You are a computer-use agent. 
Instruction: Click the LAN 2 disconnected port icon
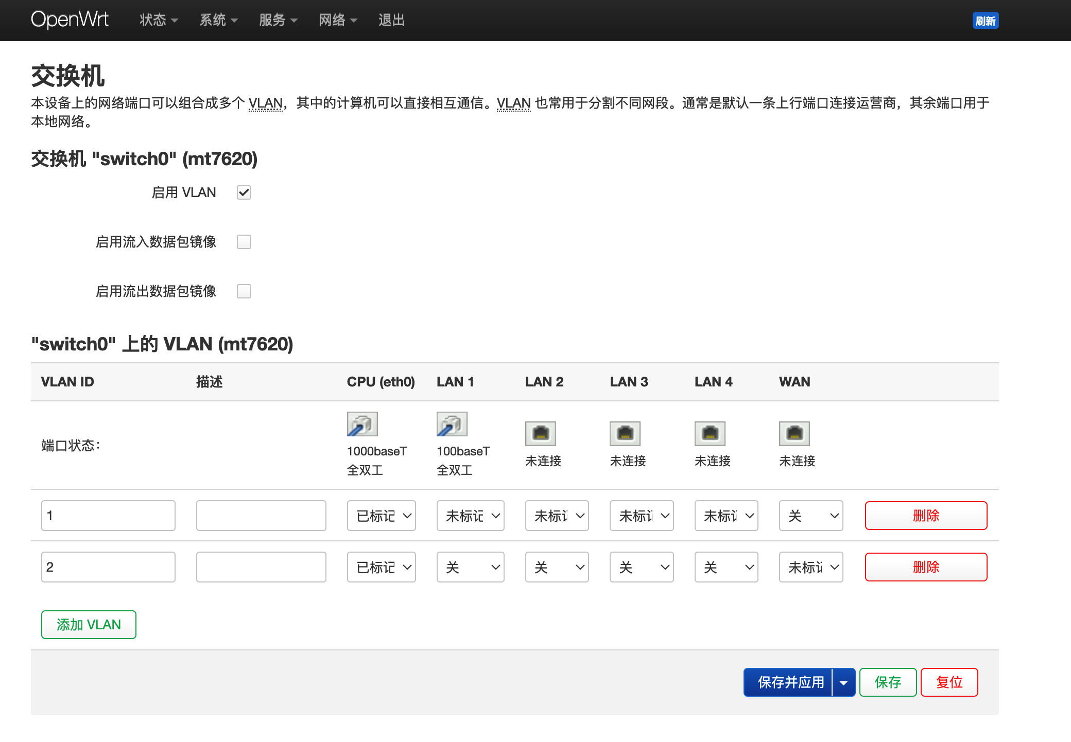pos(540,433)
